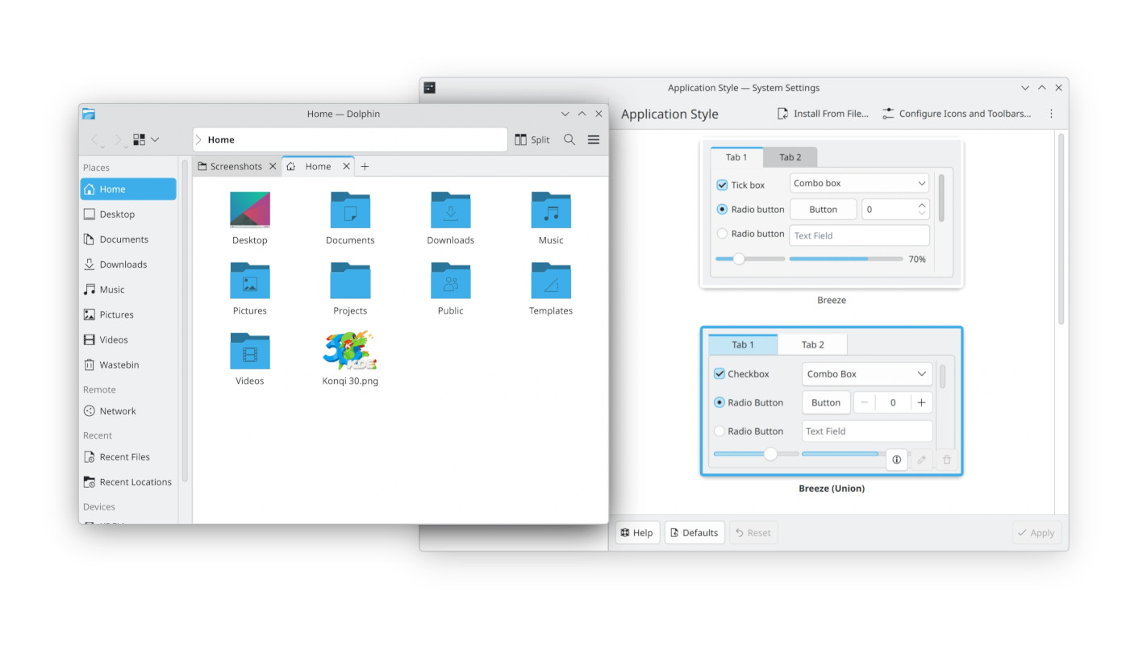Select the Pictures folder icon in the file view

coord(250,281)
